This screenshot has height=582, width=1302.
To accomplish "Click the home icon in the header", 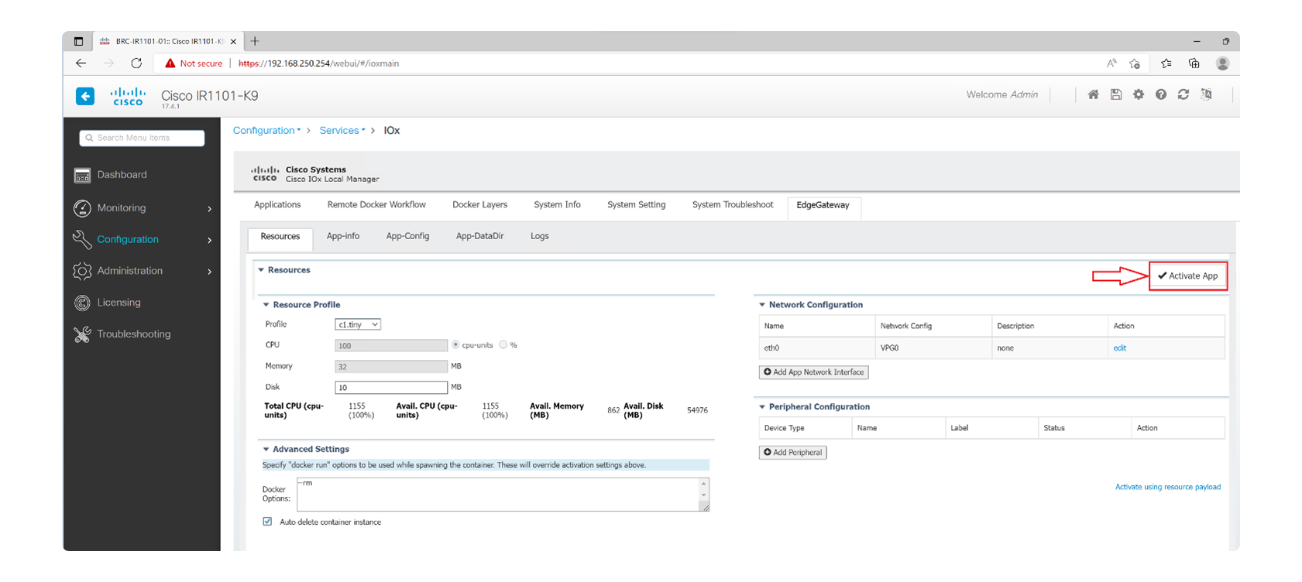I will [1093, 94].
